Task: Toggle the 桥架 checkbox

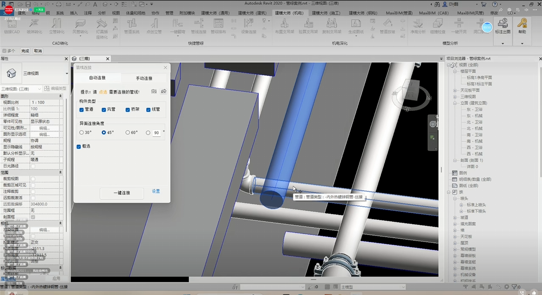Action: click(128, 109)
